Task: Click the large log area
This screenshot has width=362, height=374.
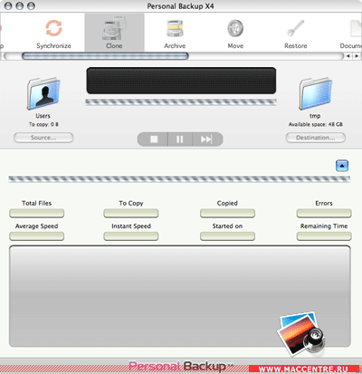Action: (x=180, y=296)
